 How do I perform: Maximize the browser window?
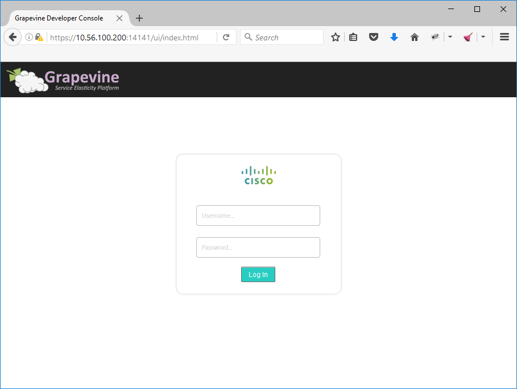[x=477, y=9]
